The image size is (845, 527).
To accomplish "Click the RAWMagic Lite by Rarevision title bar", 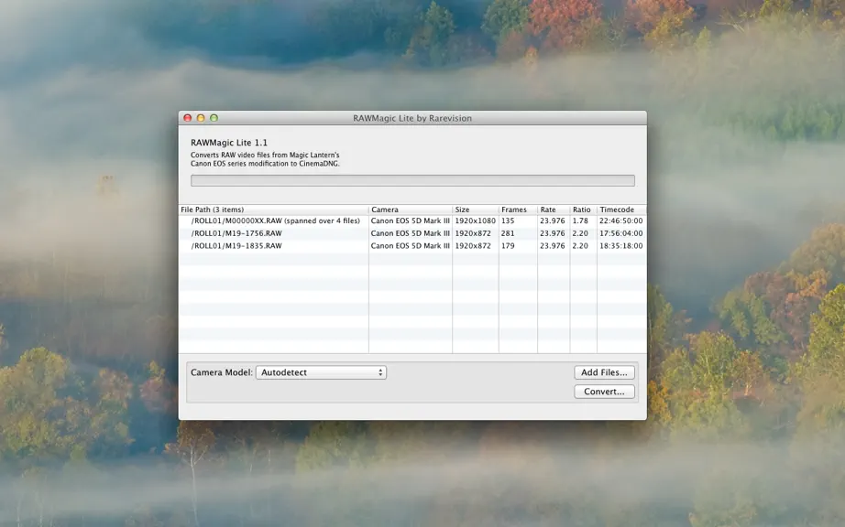I will 412,118.
